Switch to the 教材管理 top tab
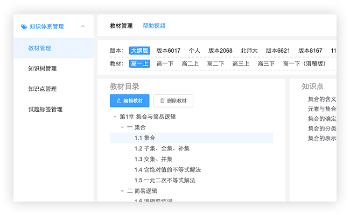Viewport: 350px width, 215px height. [x=121, y=26]
